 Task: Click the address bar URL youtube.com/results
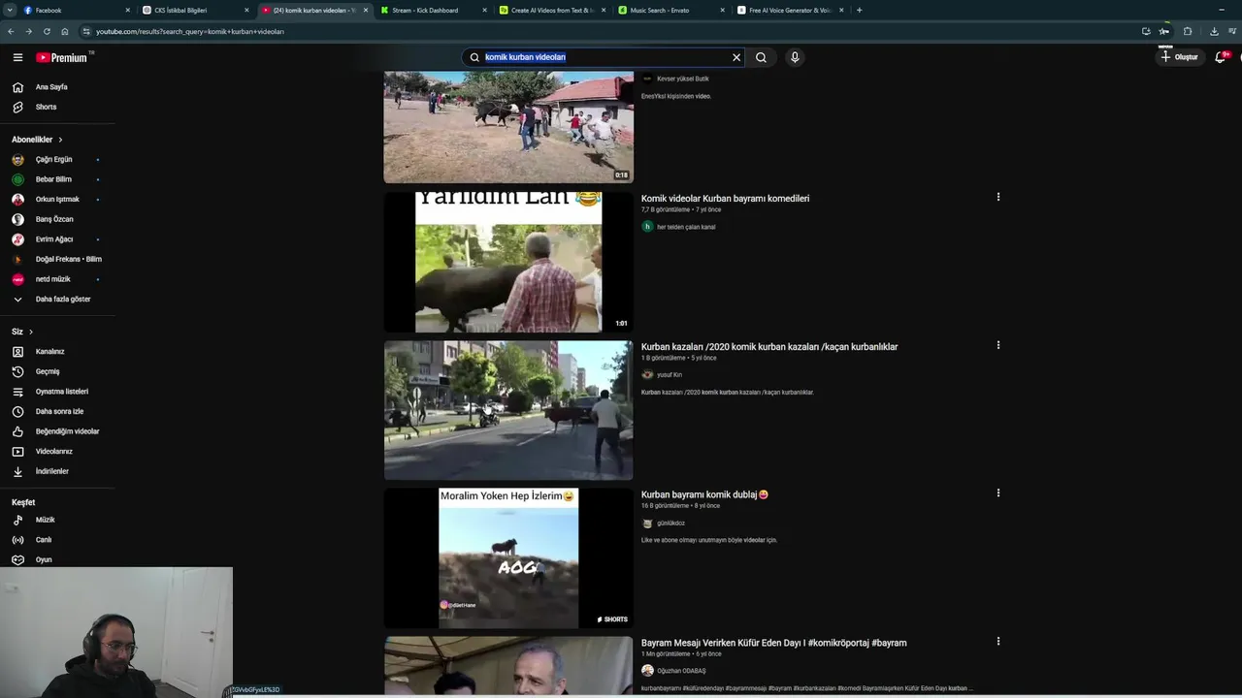click(x=190, y=31)
